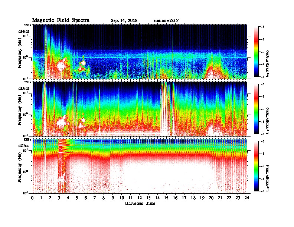Click hour tick "2" on Universal Time axis
The width and height of the screenshot is (294, 227).
tap(50, 198)
